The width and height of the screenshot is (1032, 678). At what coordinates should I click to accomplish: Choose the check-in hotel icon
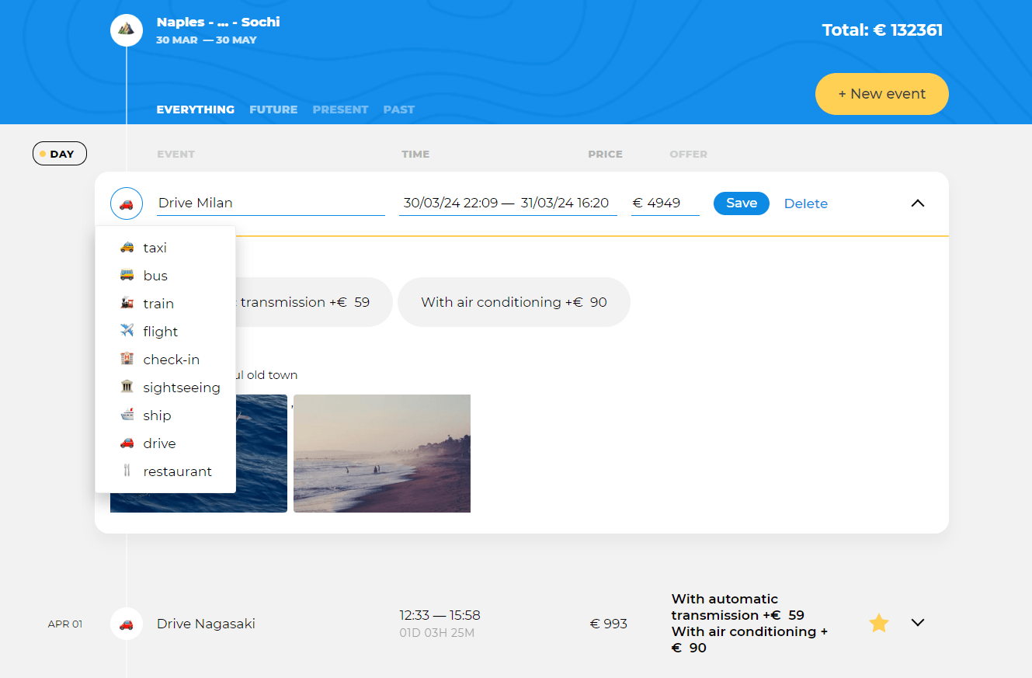tap(127, 359)
